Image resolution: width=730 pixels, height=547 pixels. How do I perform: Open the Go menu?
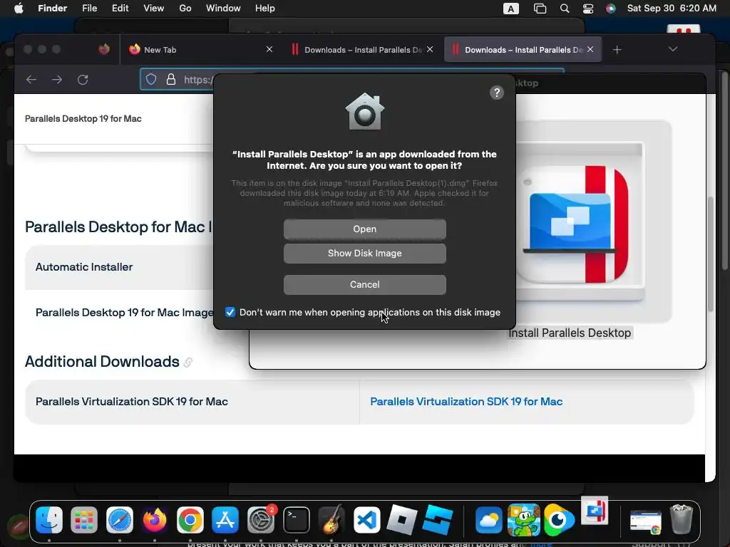(185, 9)
